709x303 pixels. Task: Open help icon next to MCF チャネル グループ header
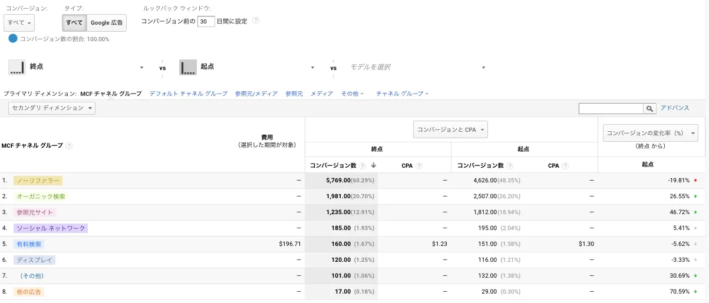pyautogui.click(x=69, y=145)
